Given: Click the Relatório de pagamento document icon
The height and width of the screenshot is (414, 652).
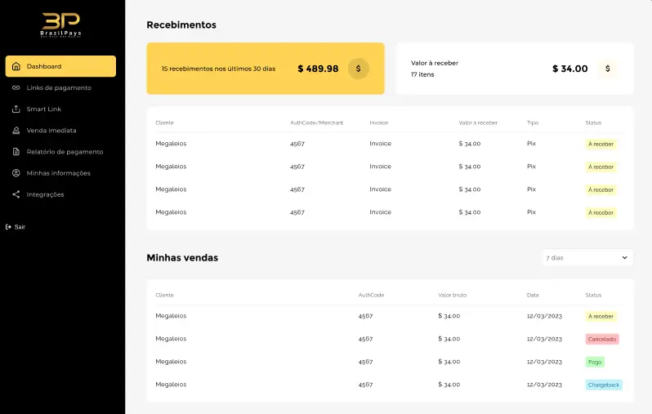Looking at the screenshot, I should [x=16, y=152].
